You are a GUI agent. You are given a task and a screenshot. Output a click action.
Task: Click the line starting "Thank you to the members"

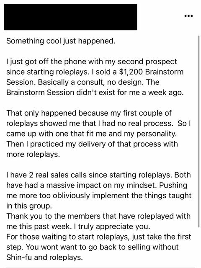click(98, 216)
